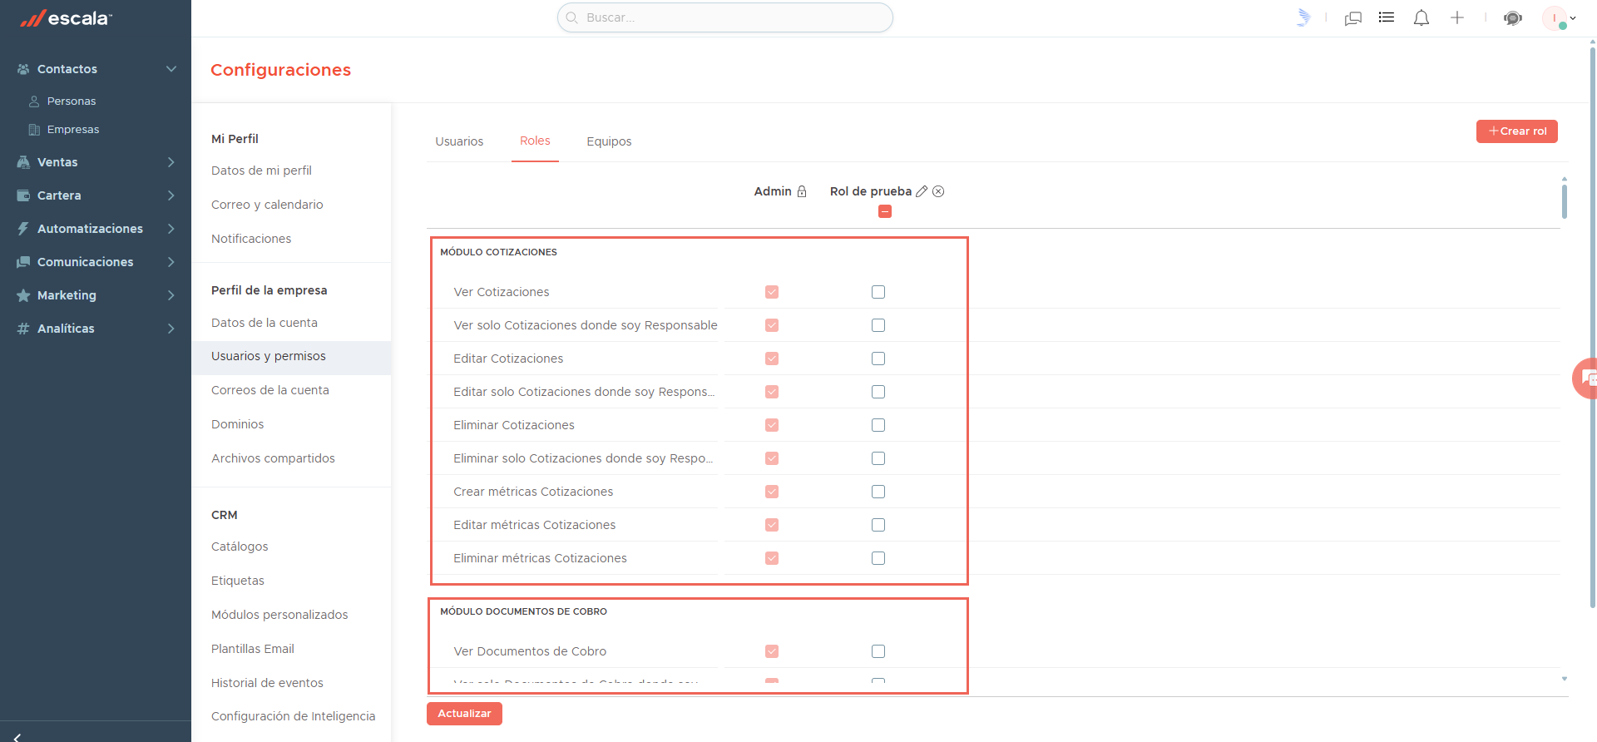Open Datos de mi perfil settings
Viewport: 1597px width, 742px height.
[261, 171]
